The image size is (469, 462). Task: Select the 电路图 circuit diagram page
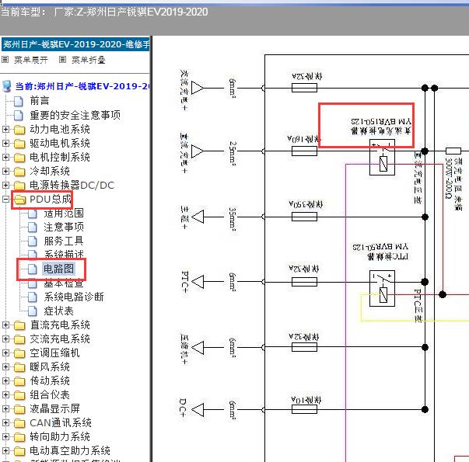58,269
